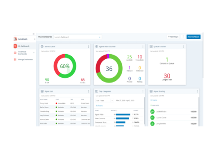Click the main page vertical scrollbar
The width and height of the screenshot is (217, 163).
(203, 55)
